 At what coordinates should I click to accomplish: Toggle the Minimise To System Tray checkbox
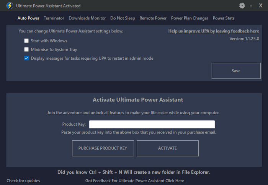click(x=26, y=49)
